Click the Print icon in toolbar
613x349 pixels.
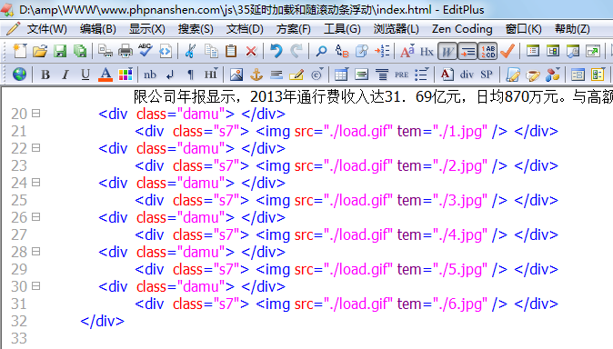[126, 51]
